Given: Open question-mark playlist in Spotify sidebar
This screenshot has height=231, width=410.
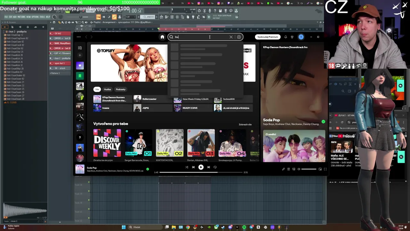Looking at the screenshot, I should (80, 138).
